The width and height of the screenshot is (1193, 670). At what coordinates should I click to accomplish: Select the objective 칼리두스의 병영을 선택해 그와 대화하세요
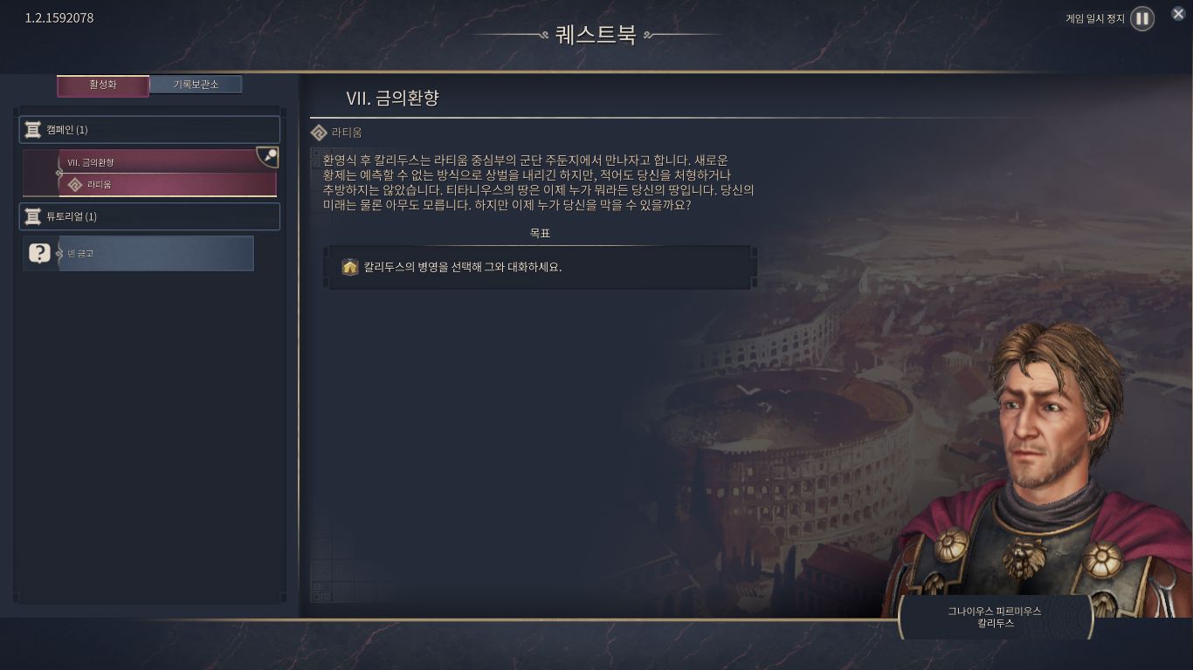[x=538, y=267]
